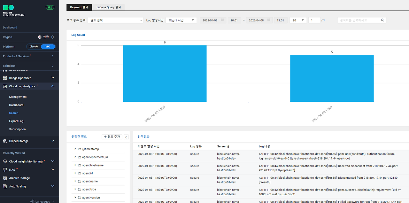Open the Subscription menu item

(x=18, y=129)
